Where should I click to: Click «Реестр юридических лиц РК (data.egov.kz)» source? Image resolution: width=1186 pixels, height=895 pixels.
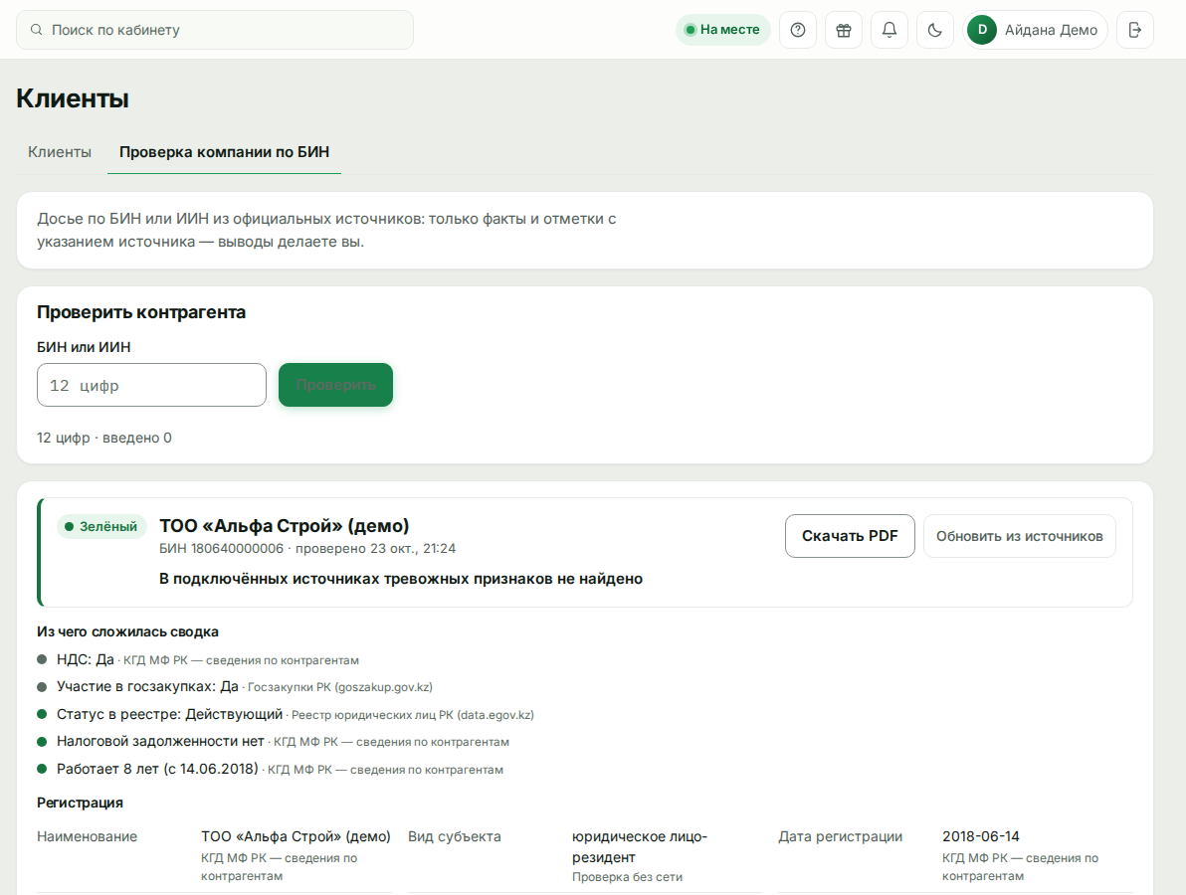coord(413,714)
